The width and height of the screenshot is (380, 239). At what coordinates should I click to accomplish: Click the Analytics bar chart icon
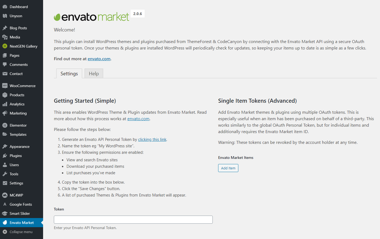point(5,104)
